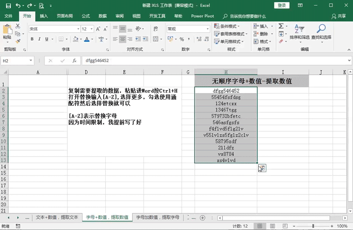
Task: Open the Name Box dropdown arrow
Action: click(x=31, y=61)
